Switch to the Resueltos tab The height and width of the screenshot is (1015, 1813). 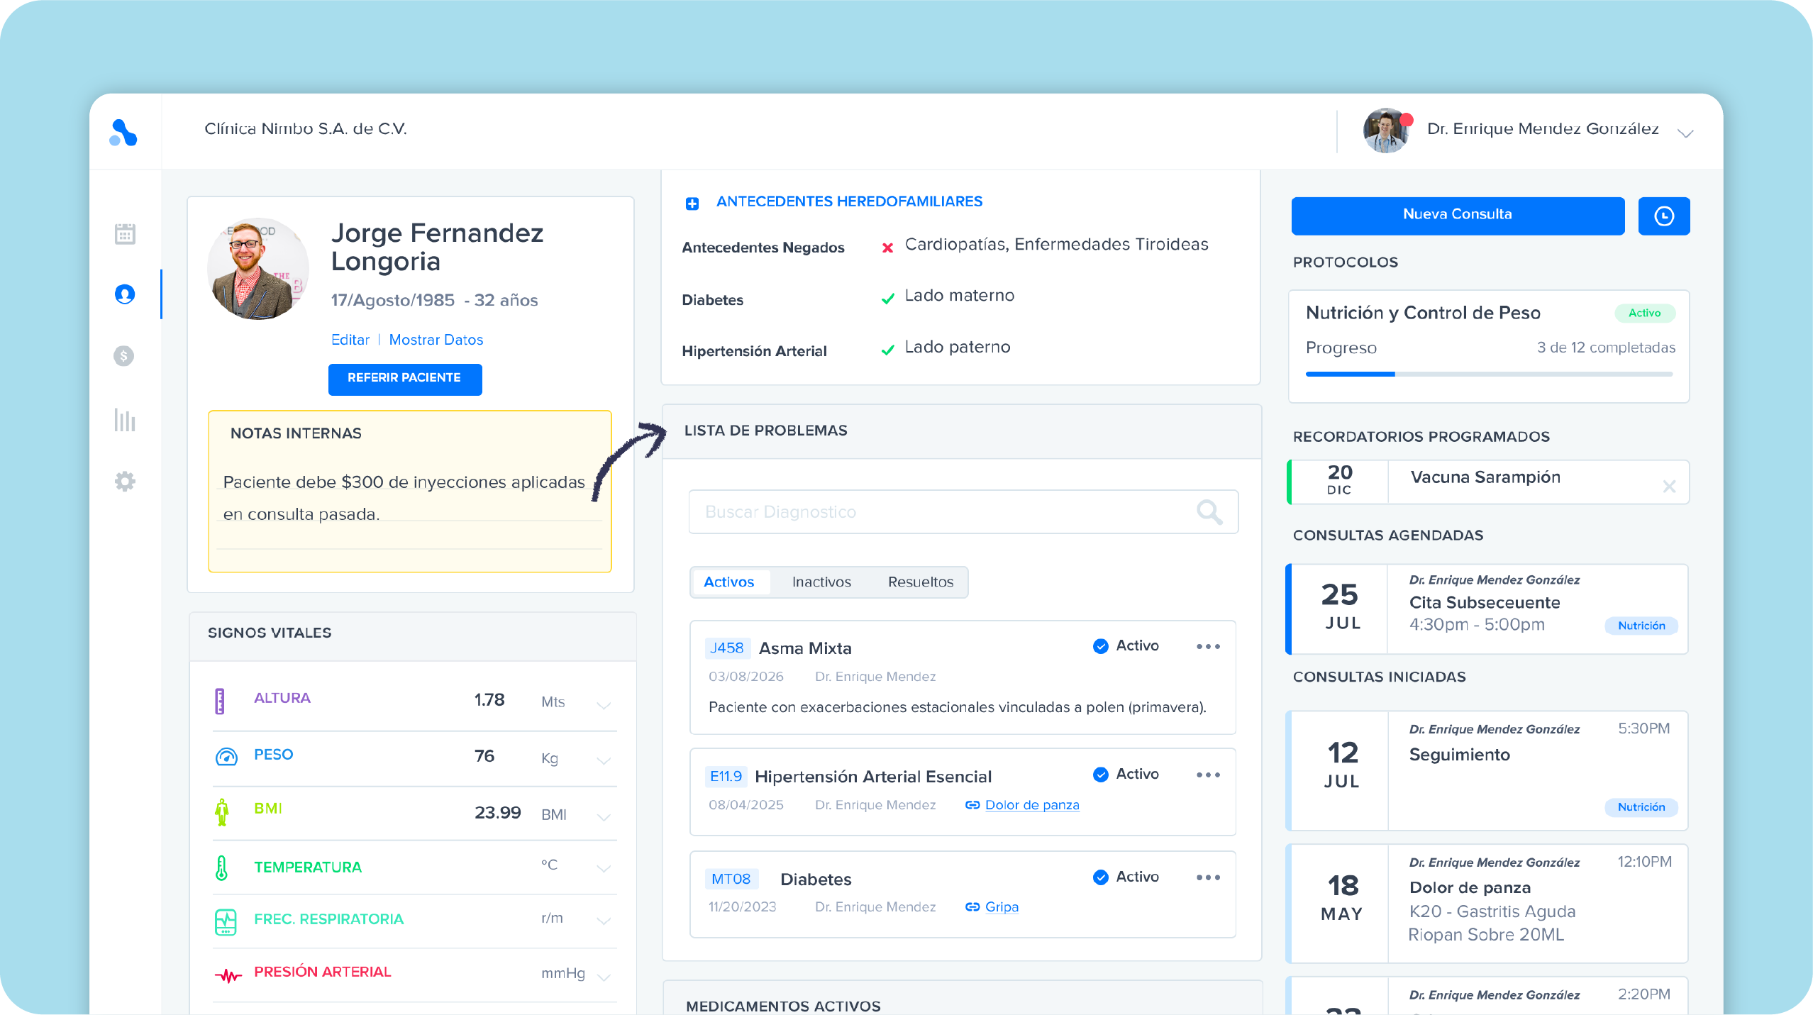point(920,582)
